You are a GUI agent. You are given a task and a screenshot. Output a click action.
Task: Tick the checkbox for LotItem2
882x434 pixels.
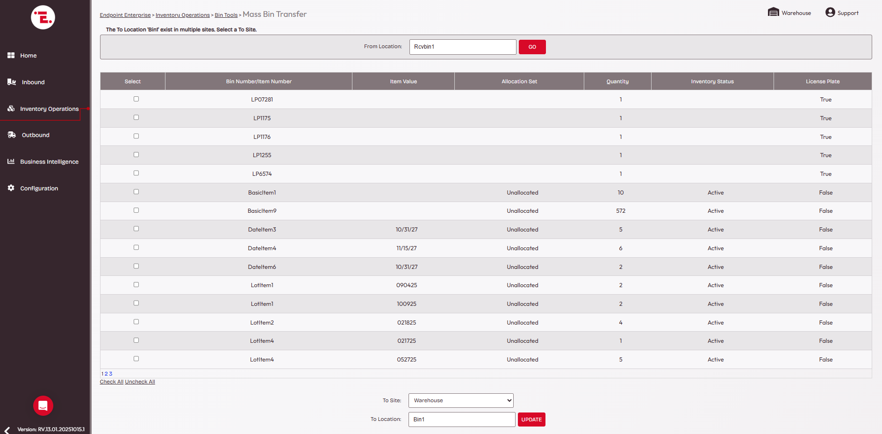[136, 322]
